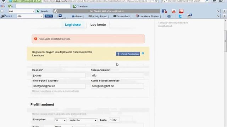227x127 pixels.
Task: Click the red error exclamation icon
Action: point(35,39)
